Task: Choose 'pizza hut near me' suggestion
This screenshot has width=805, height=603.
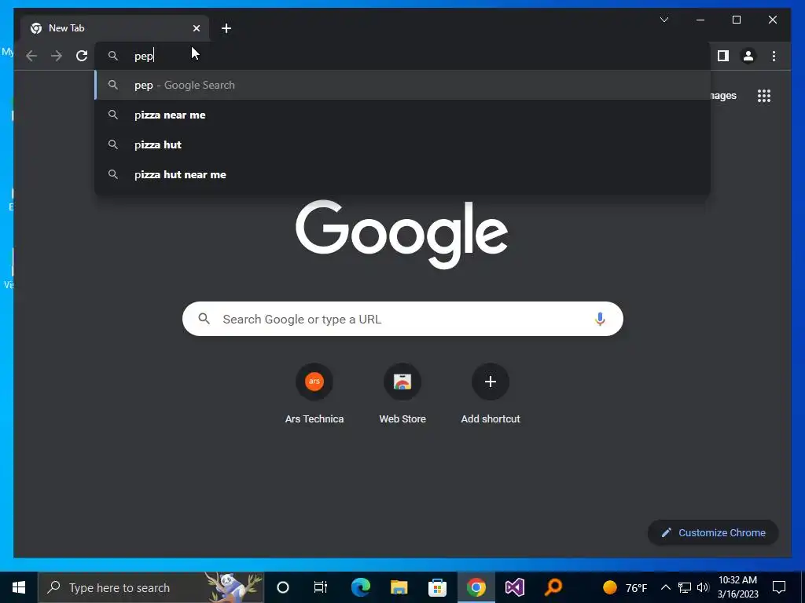Action: (402, 174)
